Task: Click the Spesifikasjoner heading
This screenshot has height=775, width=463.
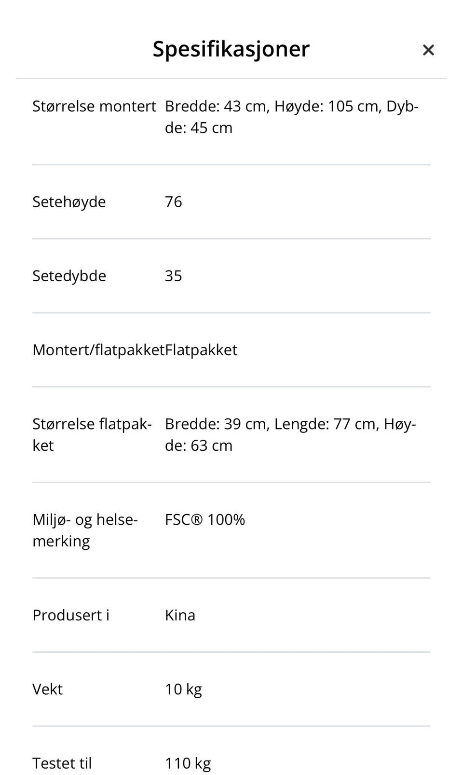Action: coord(231,49)
